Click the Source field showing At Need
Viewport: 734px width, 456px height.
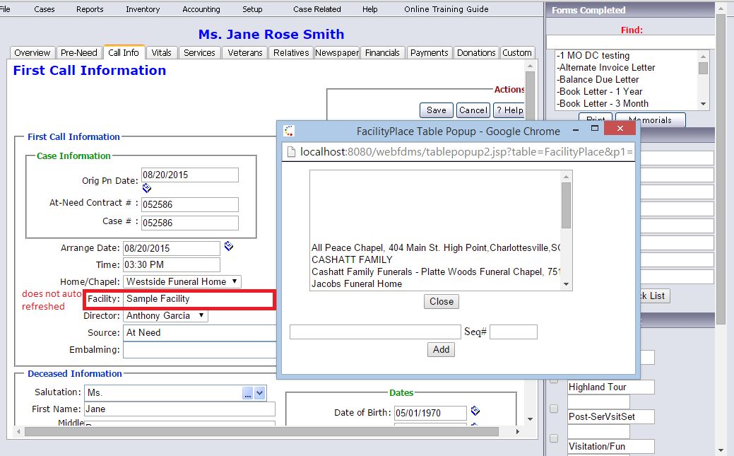pos(201,333)
